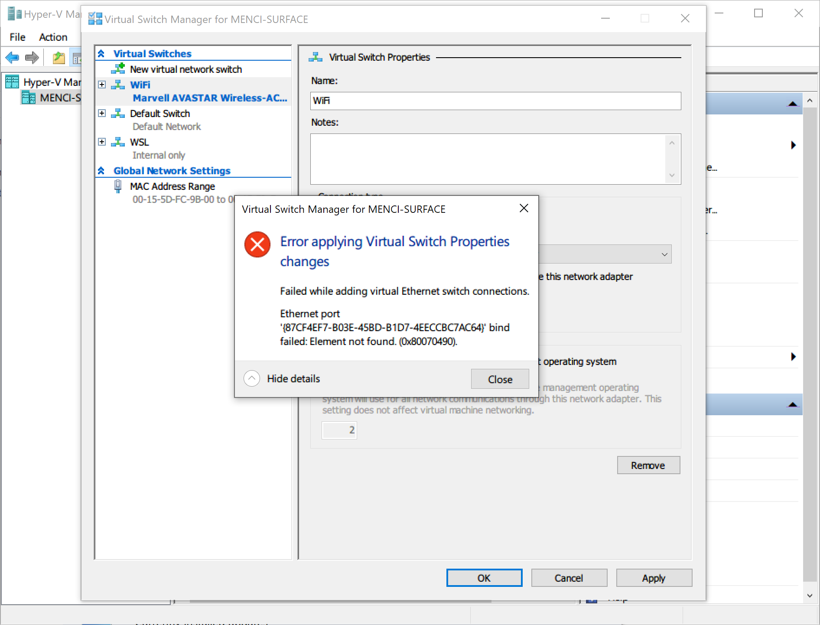Click Back arrow in Hyper-V Manager toolbar
The width and height of the screenshot is (820, 625).
tap(12, 57)
